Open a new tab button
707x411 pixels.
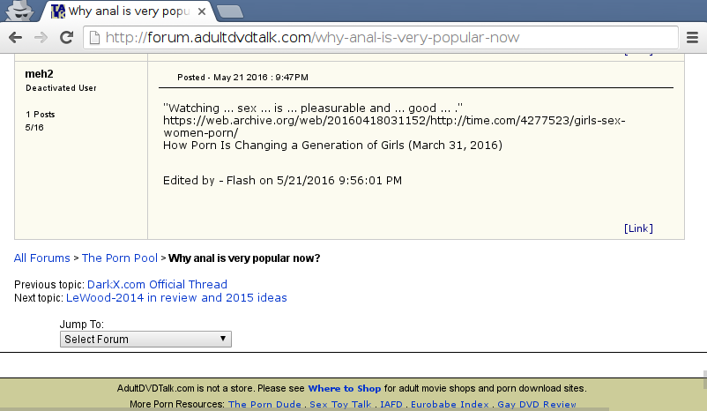point(230,11)
